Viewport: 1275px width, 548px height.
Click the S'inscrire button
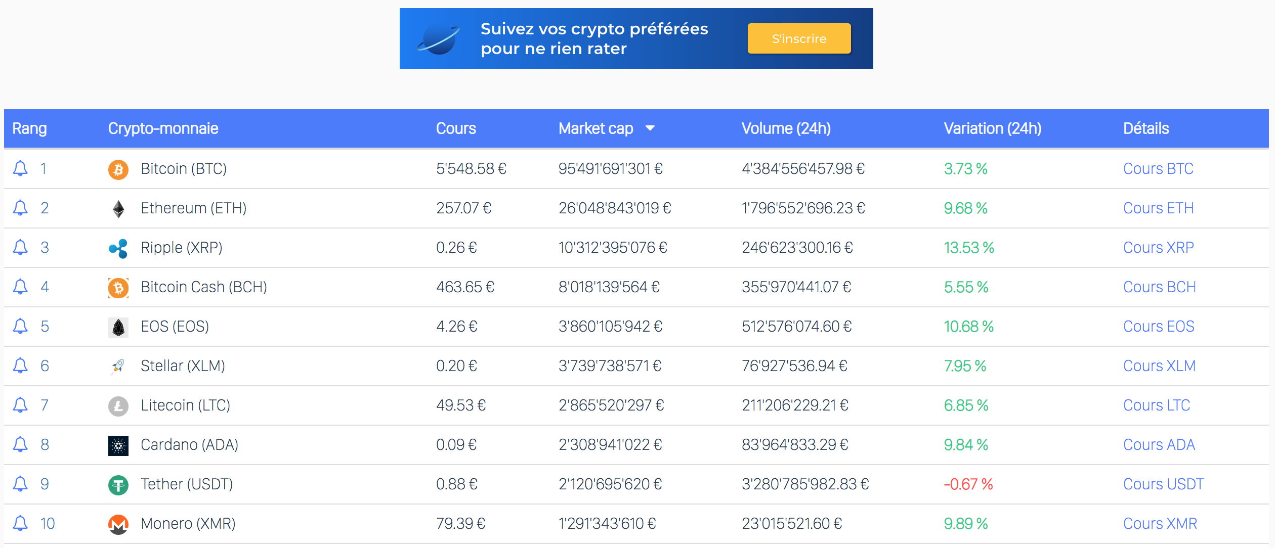pos(799,38)
